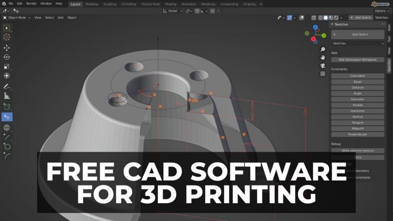This screenshot has height=221, width=393.
Task: Pick the Measure tool
Action: (7, 96)
